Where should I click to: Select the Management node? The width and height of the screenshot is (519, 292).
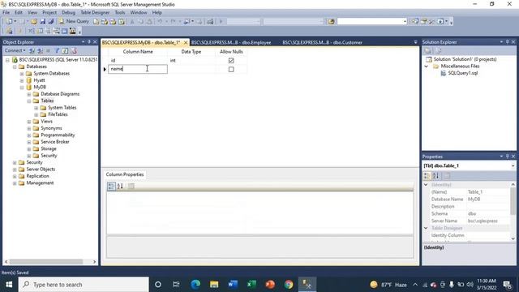pyautogui.click(x=40, y=183)
